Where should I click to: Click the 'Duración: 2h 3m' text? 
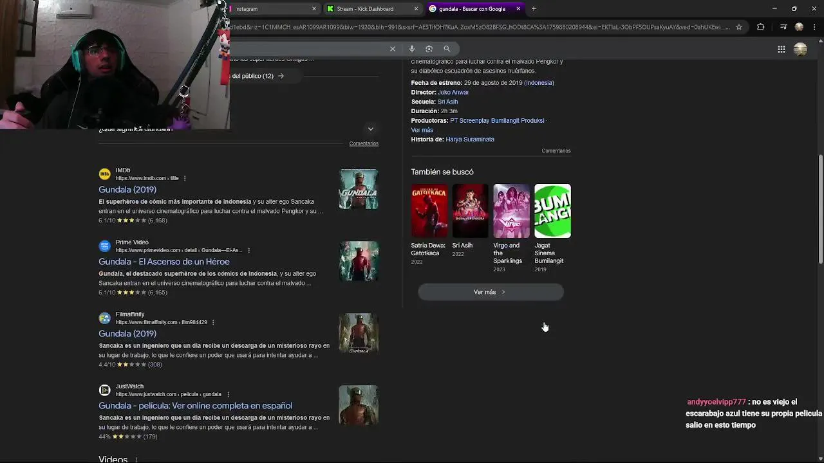[435, 111]
